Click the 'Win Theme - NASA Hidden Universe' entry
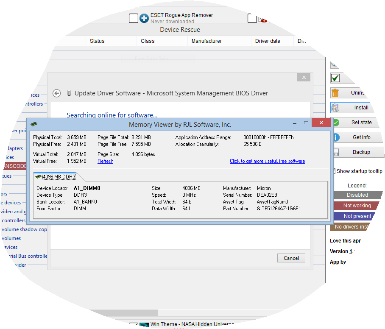This screenshot has height=329, width=385. [x=192, y=324]
